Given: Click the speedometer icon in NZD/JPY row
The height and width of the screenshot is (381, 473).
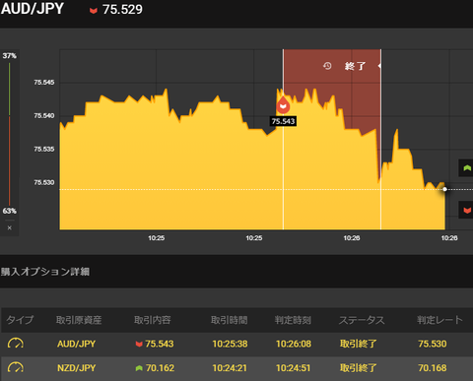Looking at the screenshot, I should coord(16,367).
